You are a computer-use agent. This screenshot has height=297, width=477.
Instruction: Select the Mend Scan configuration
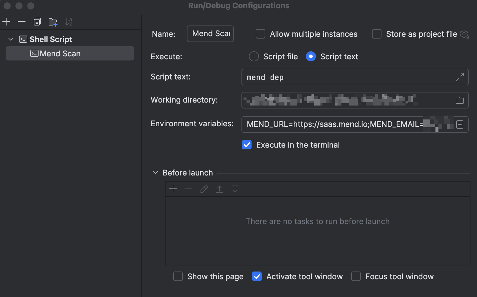click(x=60, y=53)
